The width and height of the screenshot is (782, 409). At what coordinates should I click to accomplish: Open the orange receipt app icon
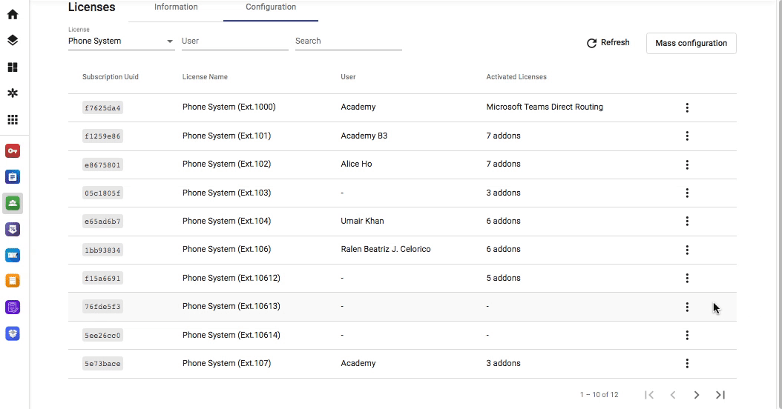[x=13, y=281]
